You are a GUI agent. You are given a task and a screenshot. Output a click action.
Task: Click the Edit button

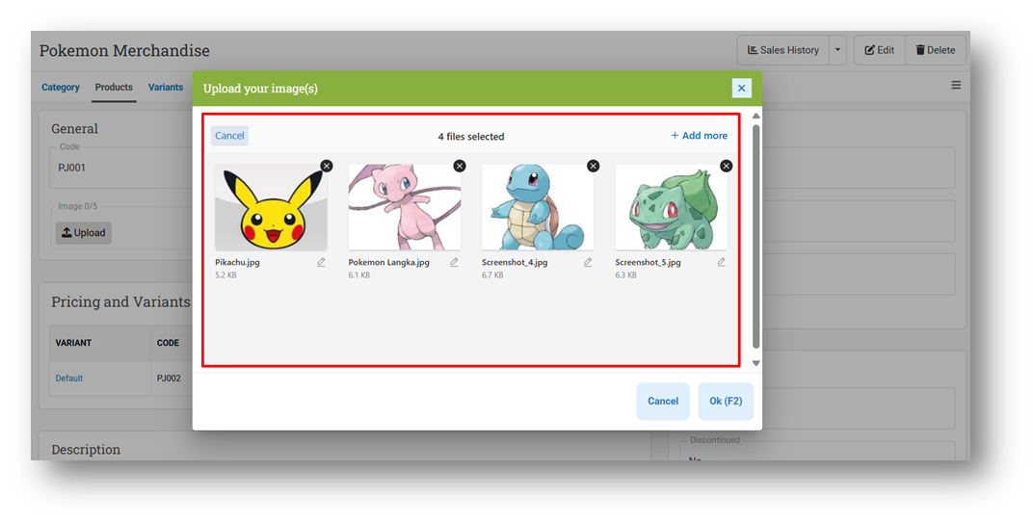tap(880, 50)
